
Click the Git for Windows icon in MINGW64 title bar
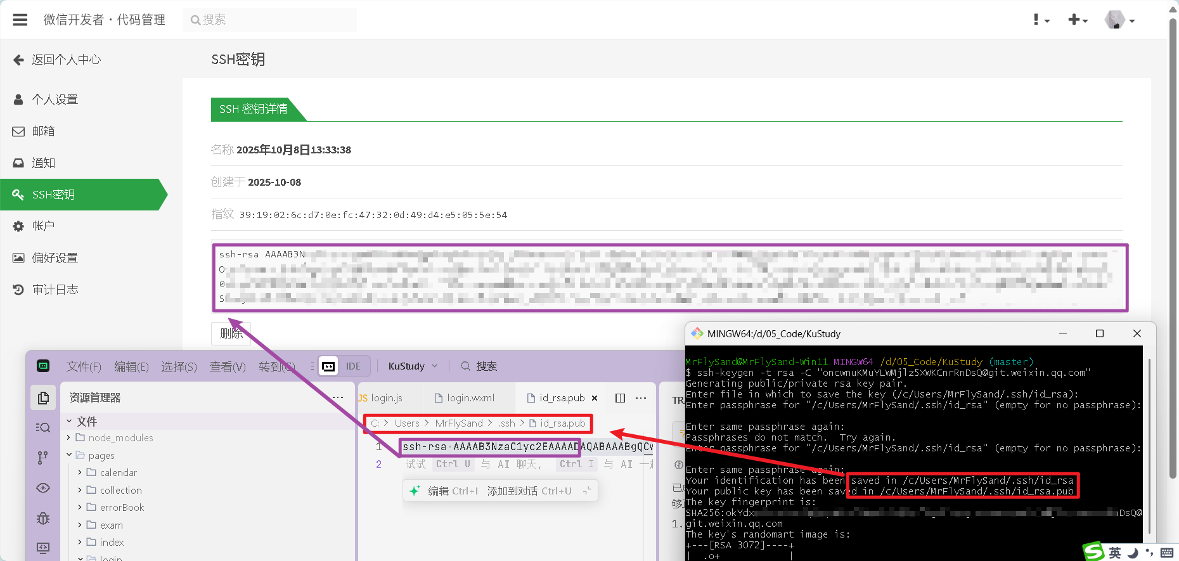tap(697, 333)
